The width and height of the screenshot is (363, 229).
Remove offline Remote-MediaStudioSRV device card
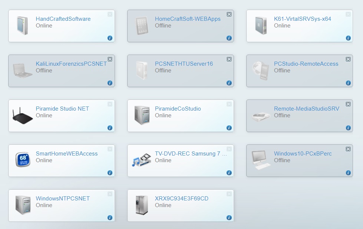348,104
